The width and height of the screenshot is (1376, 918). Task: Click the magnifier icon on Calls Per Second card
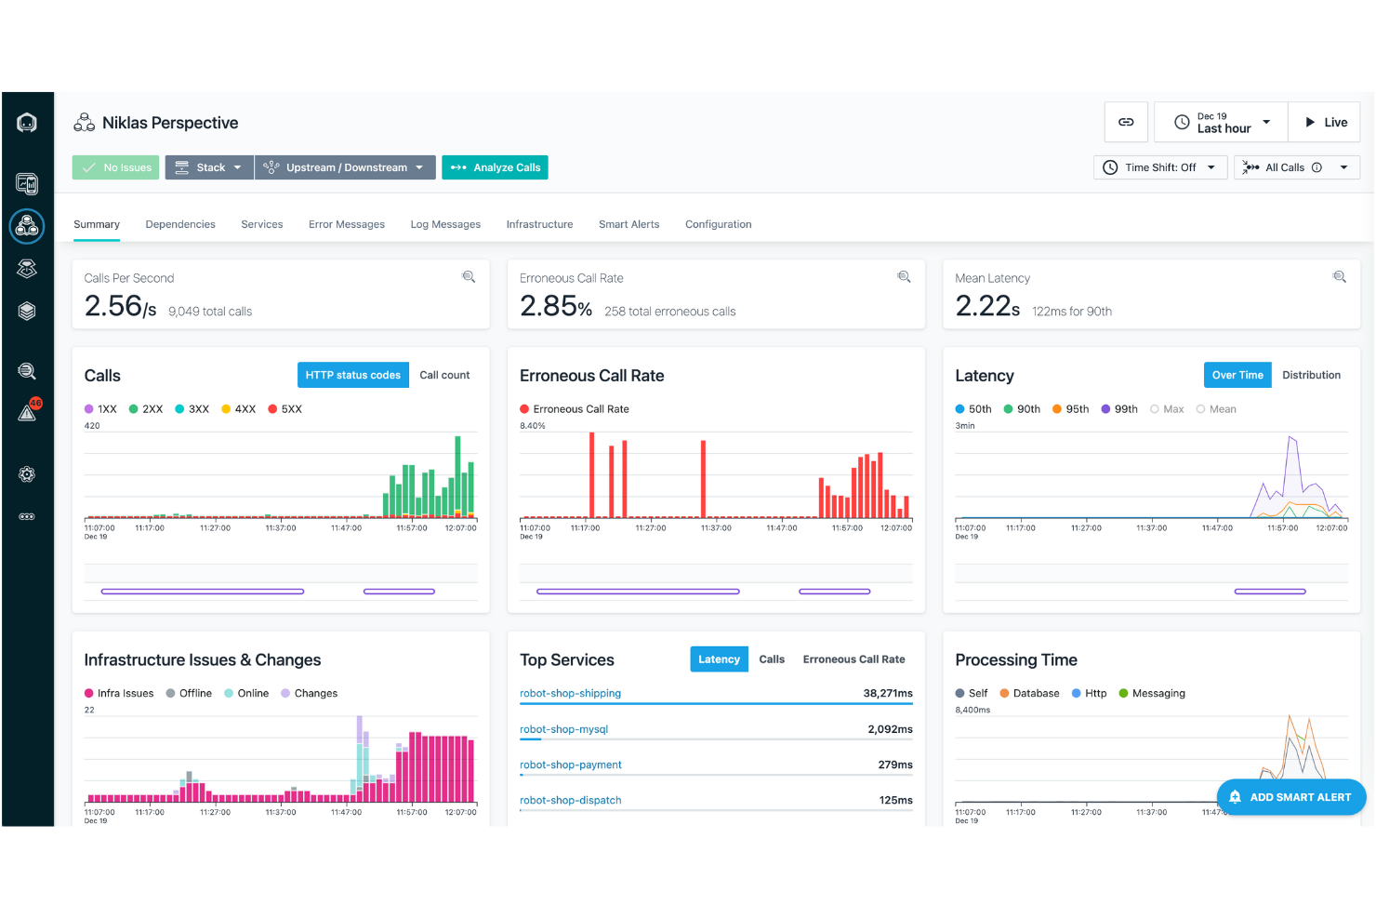(x=469, y=276)
